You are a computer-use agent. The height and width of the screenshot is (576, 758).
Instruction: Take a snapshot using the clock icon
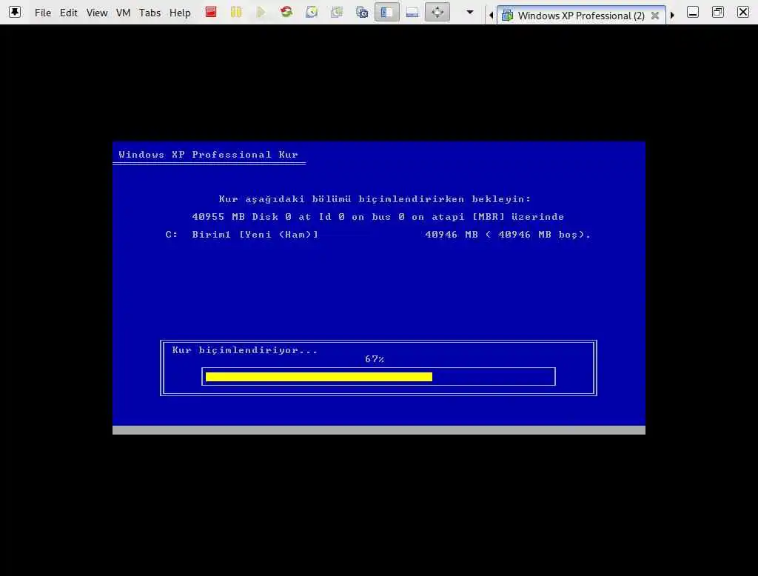[312, 12]
